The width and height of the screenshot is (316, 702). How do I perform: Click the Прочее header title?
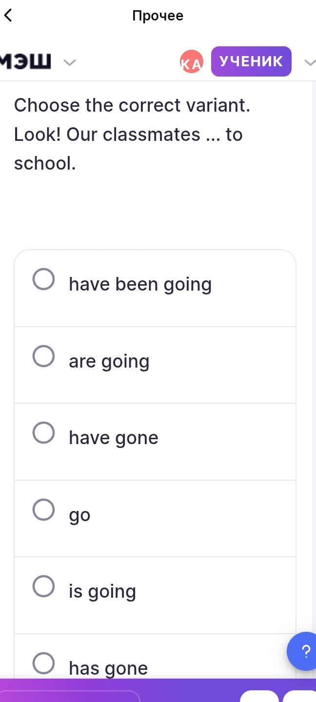tap(158, 16)
